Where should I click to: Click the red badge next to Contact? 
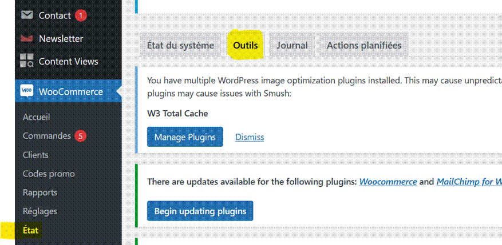(x=81, y=15)
